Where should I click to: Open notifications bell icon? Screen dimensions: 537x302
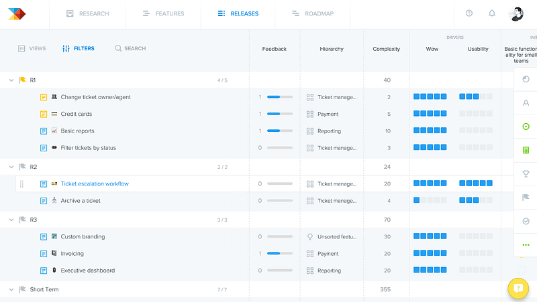pos(492,13)
